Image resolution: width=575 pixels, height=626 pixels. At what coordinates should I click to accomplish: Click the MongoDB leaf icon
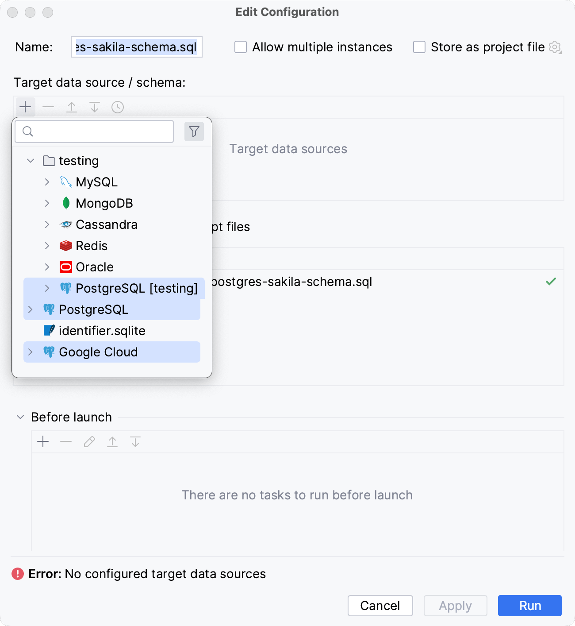[x=65, y=203]
